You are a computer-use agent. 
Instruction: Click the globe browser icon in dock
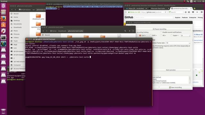(4, 44)
